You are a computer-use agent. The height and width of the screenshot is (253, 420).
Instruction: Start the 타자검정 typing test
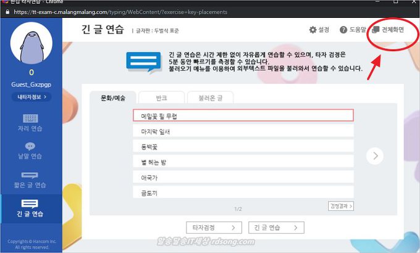213,228
